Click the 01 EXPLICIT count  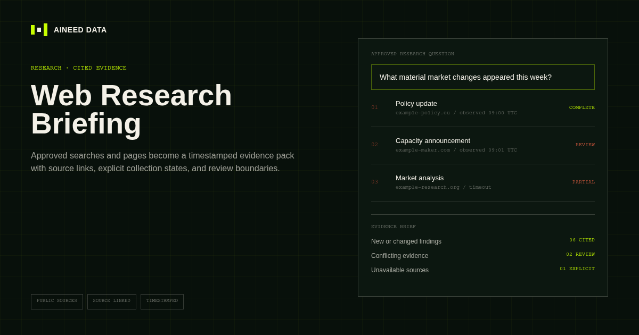tap(577, 269)
